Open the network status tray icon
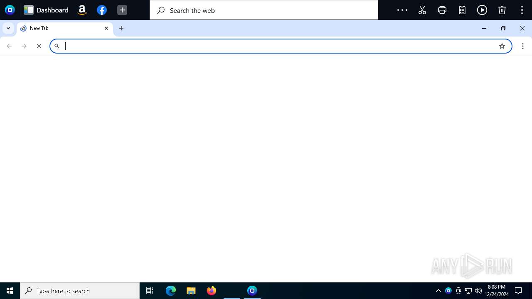Image resolution: width=532 pixels, height=299 pixels. [468, 291]
